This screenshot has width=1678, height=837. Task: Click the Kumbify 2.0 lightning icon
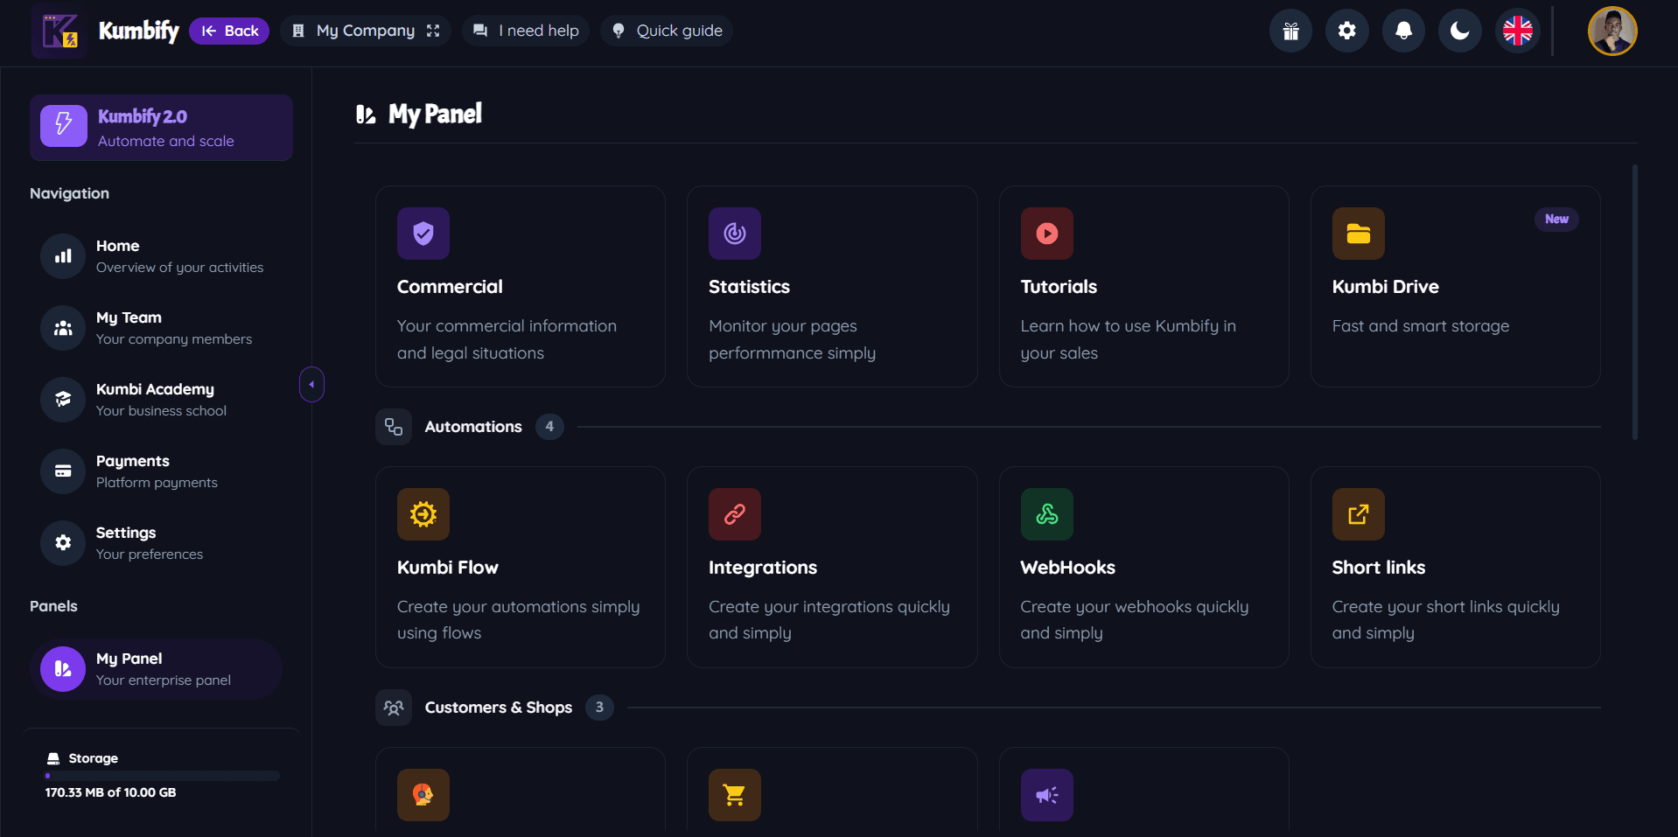tap(64, 126)
